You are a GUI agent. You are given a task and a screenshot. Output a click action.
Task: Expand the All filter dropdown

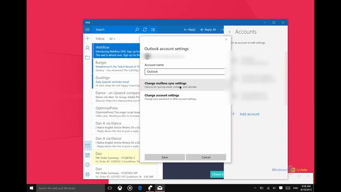[x=112, y=39]
